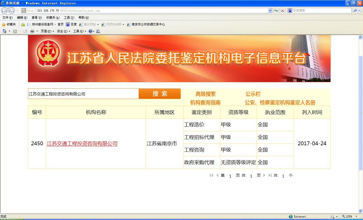Open the Help question mark icon

point(90,31)
